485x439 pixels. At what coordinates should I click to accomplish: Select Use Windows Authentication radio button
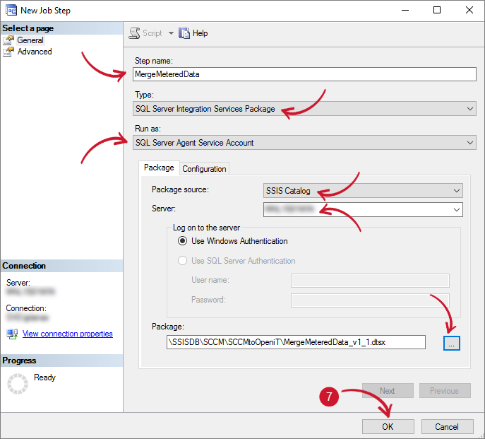[182, 241]
